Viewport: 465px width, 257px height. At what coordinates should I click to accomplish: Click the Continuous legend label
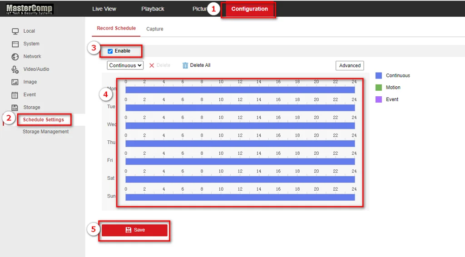398,75
